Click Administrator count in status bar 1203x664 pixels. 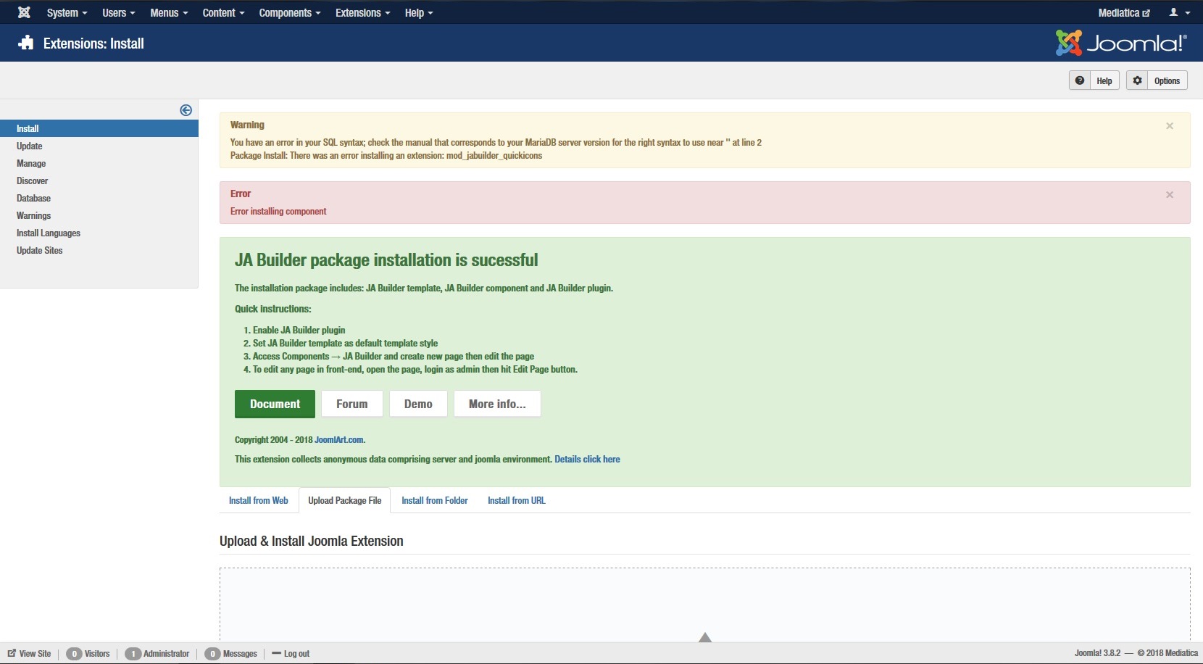tap(157, 654)
